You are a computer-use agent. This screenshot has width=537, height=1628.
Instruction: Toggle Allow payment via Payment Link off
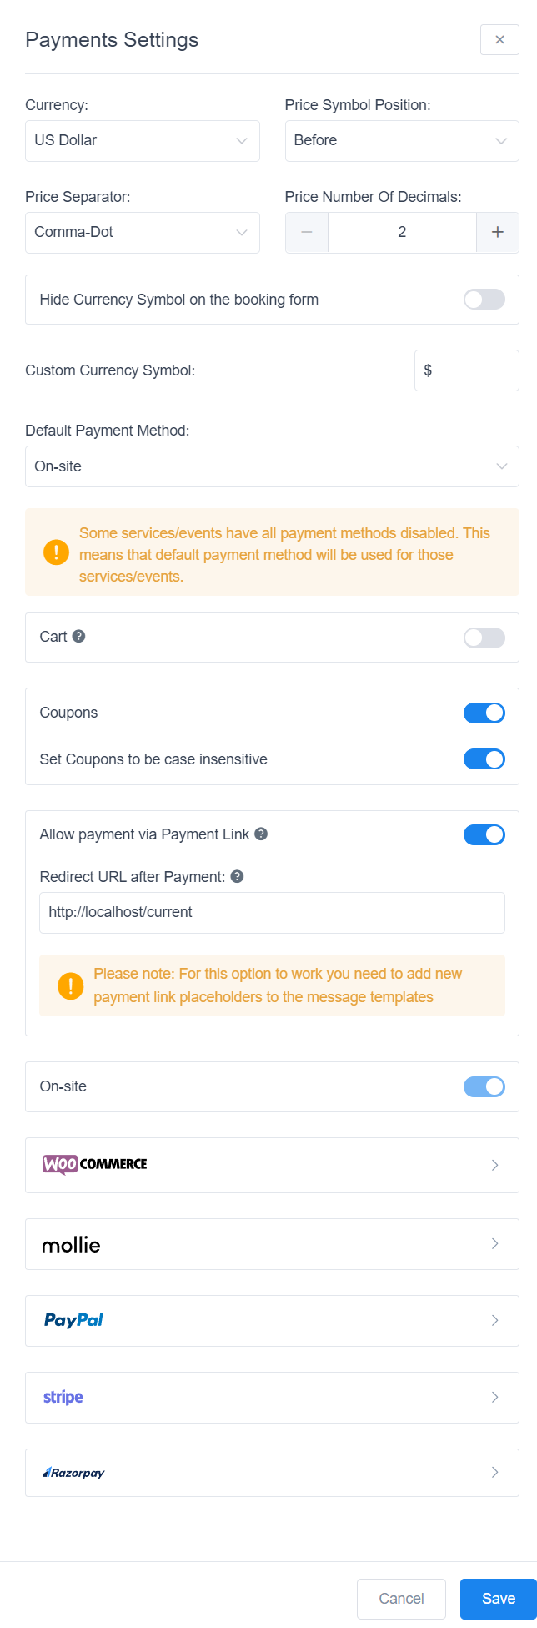click(484, 834)
